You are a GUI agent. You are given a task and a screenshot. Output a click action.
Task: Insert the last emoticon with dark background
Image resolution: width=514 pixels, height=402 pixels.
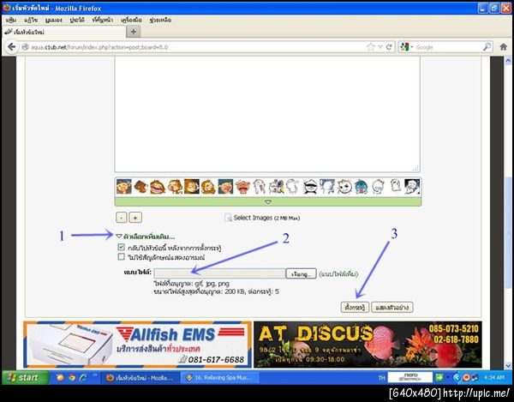coord(412,187)
